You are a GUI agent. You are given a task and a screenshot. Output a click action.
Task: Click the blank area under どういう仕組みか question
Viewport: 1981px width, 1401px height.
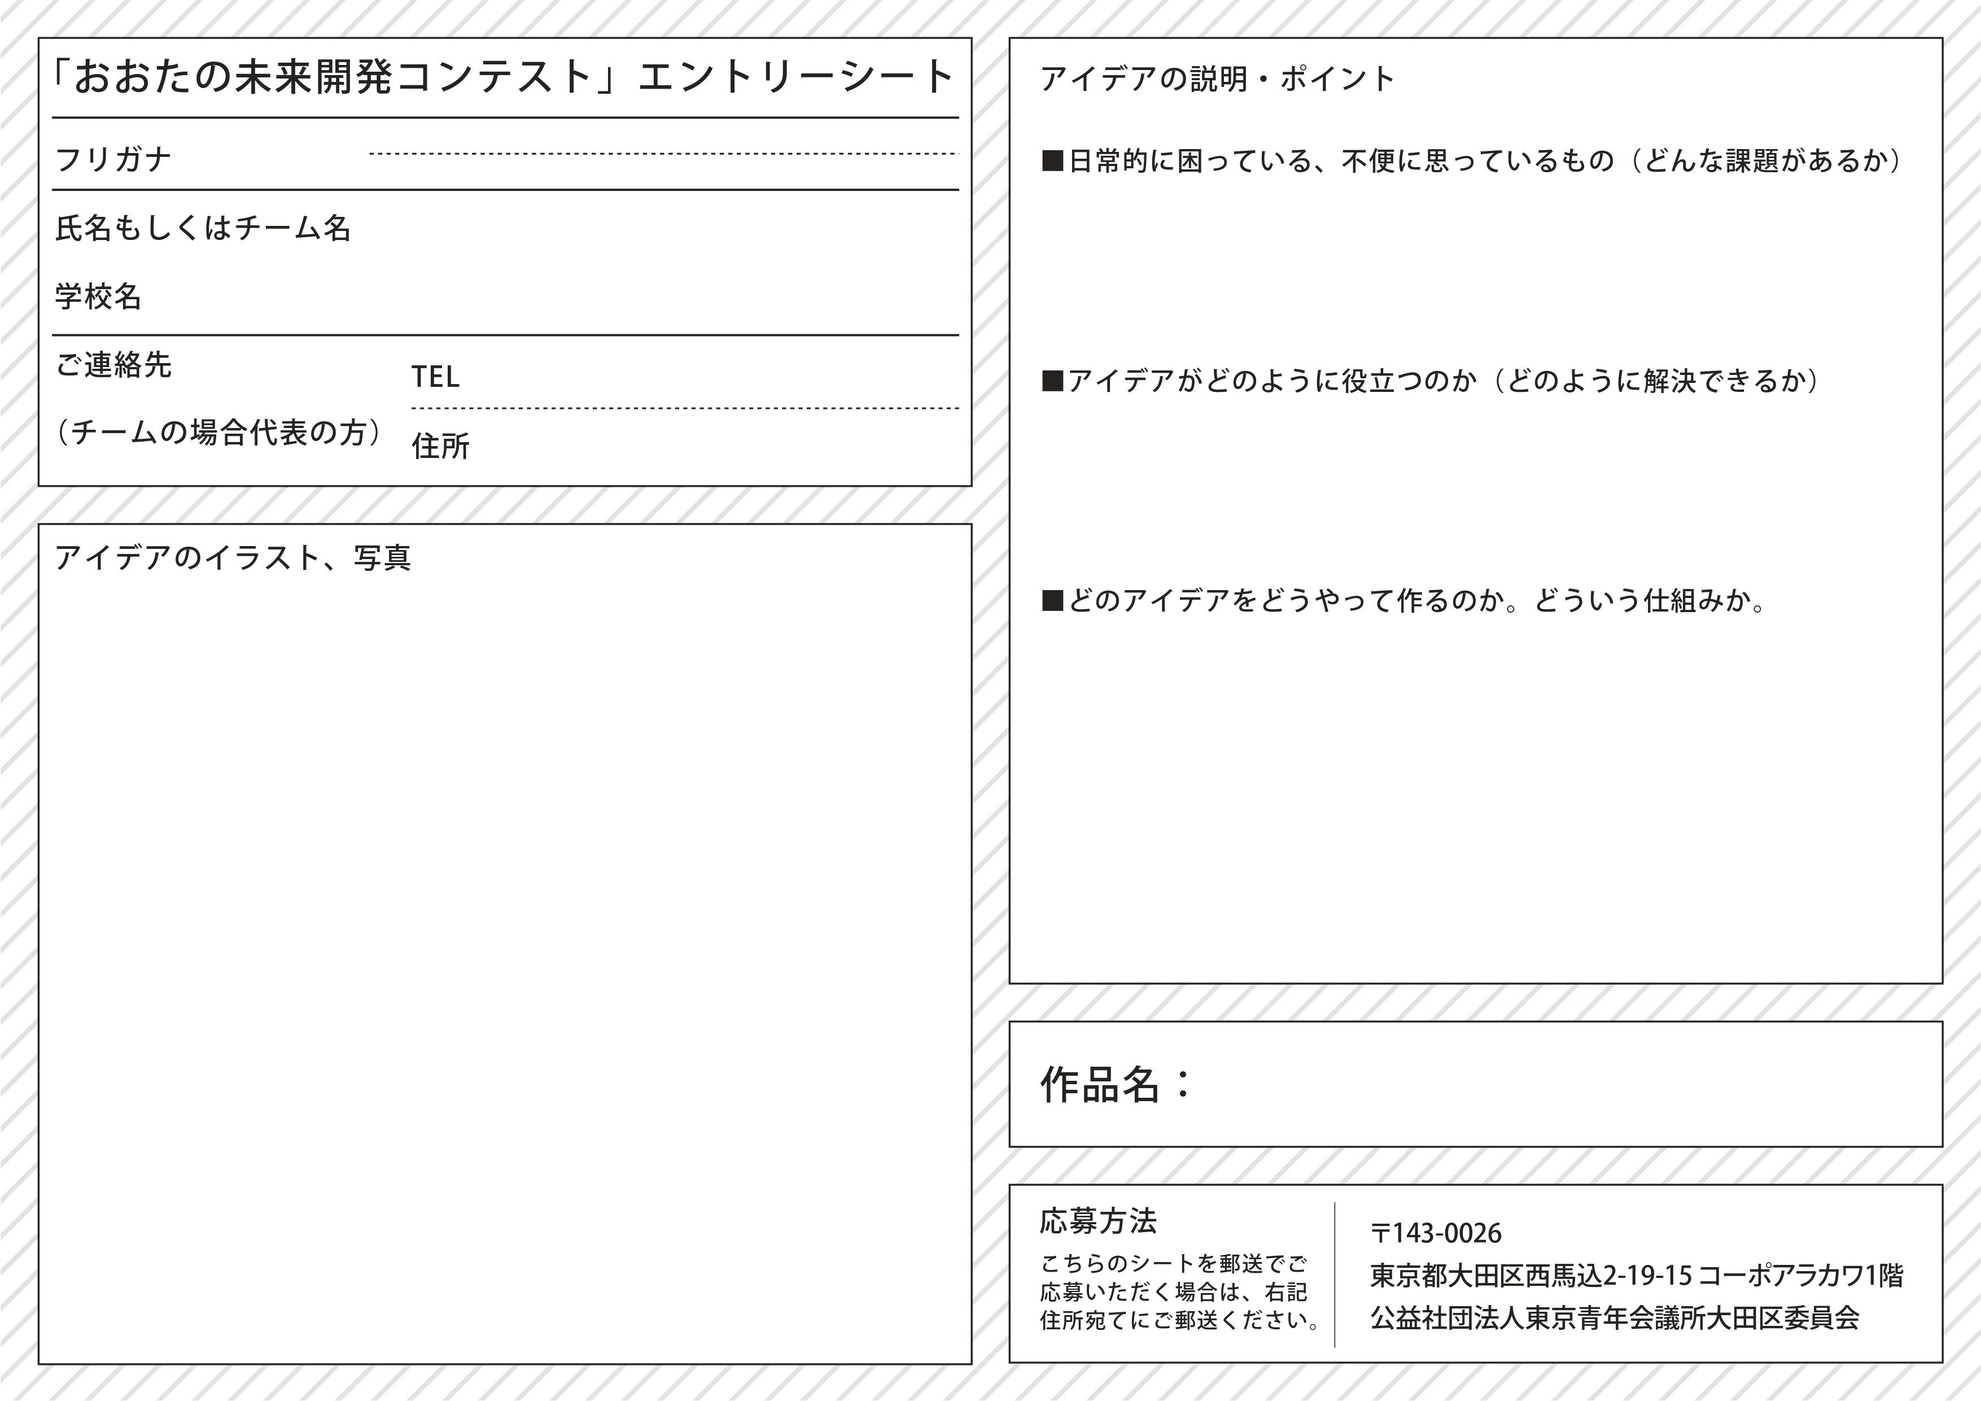[1475, 794]
